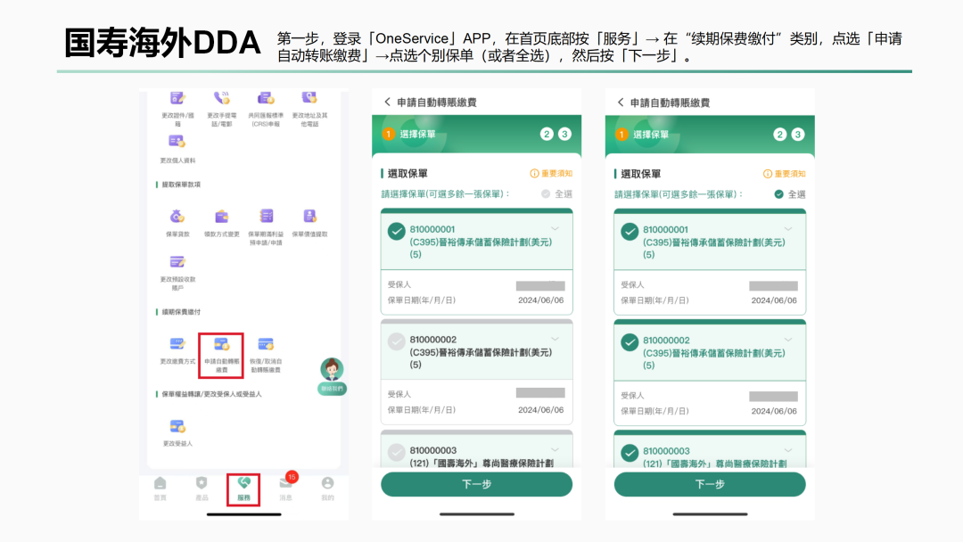Open the 更改手提電話/電郵 service
This screenshot has width=963, height=542.
click(222, 98)
